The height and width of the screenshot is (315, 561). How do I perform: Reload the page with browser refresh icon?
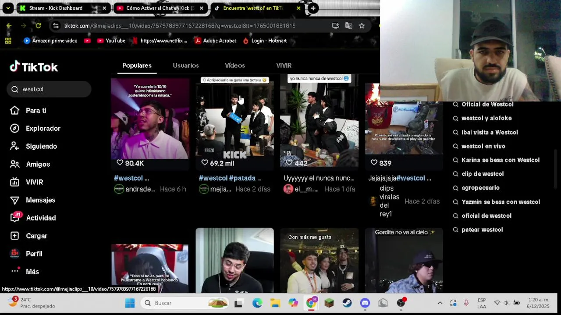[38, 26]
